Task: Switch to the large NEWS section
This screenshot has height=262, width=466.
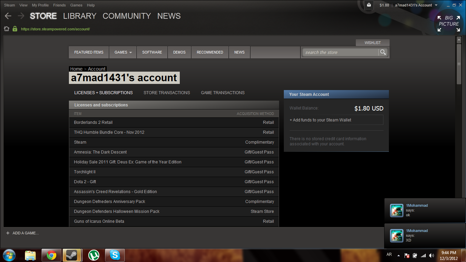Action: click(169, 16)
